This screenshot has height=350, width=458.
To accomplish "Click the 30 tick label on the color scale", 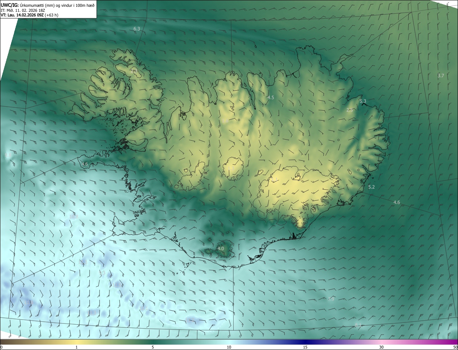I will (x=381, y=347).
